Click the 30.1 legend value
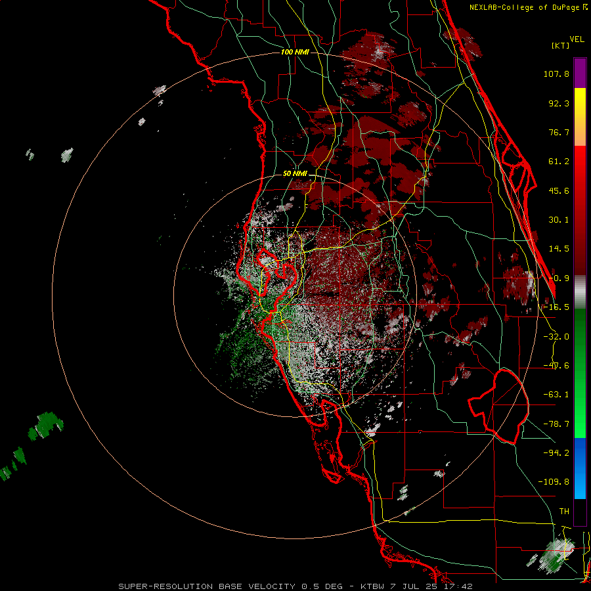 559,220
